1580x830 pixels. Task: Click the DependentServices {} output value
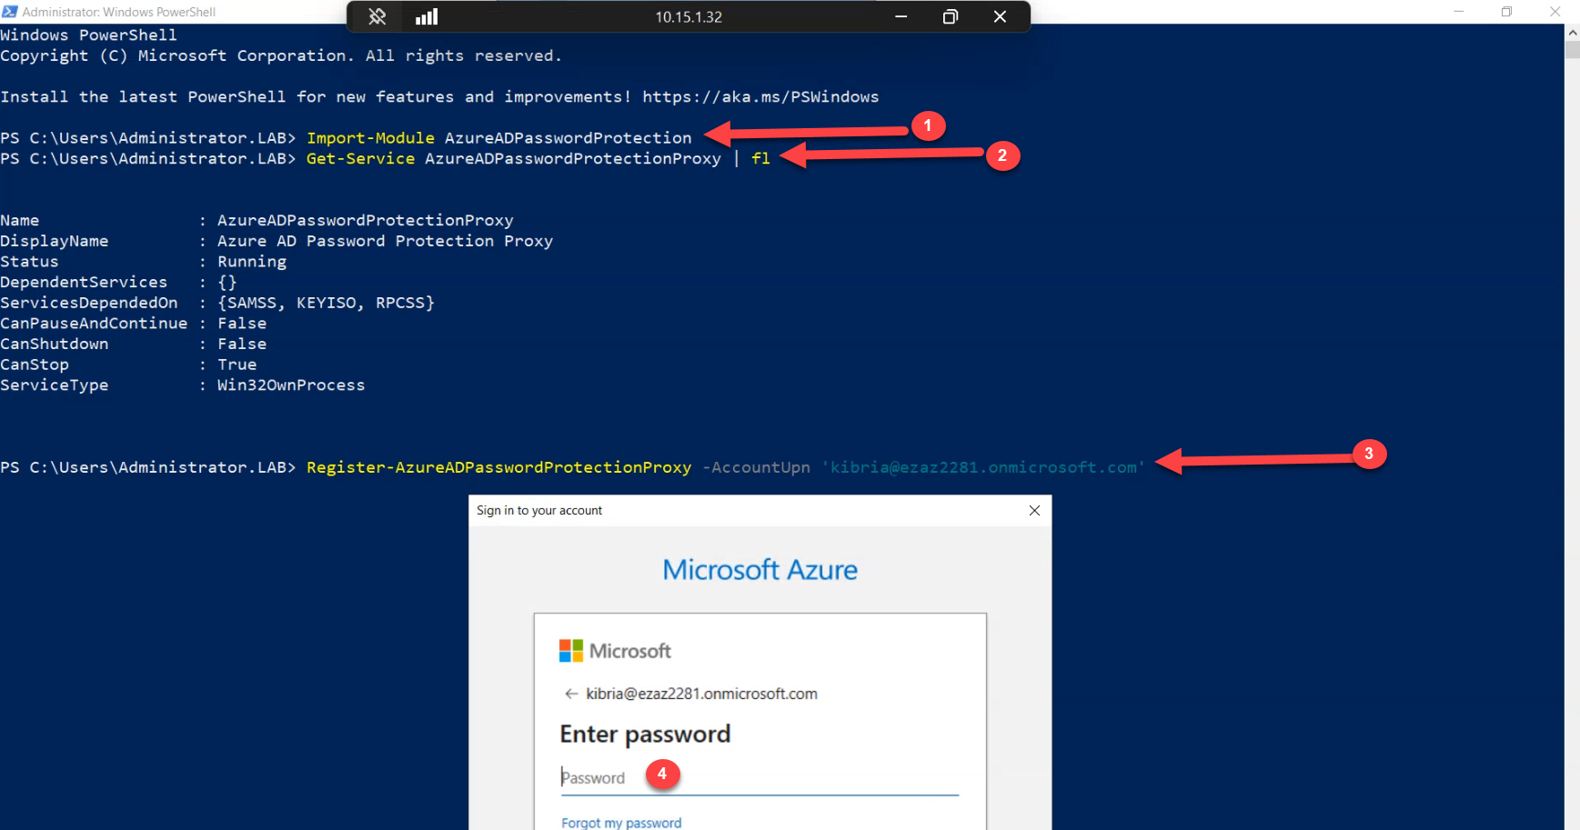click(227, 282)
